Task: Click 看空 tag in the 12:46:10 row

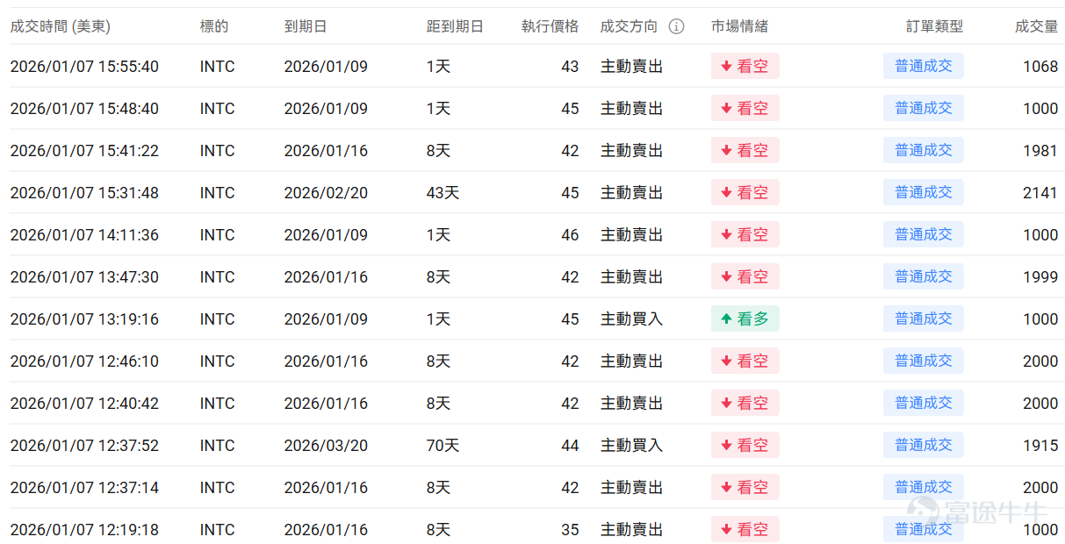Action: tap(745, 361)
